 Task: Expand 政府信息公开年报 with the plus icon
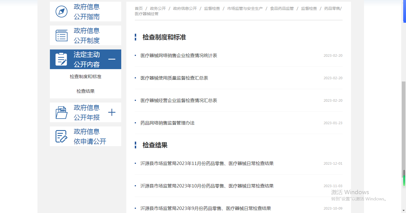click(112, 113)
